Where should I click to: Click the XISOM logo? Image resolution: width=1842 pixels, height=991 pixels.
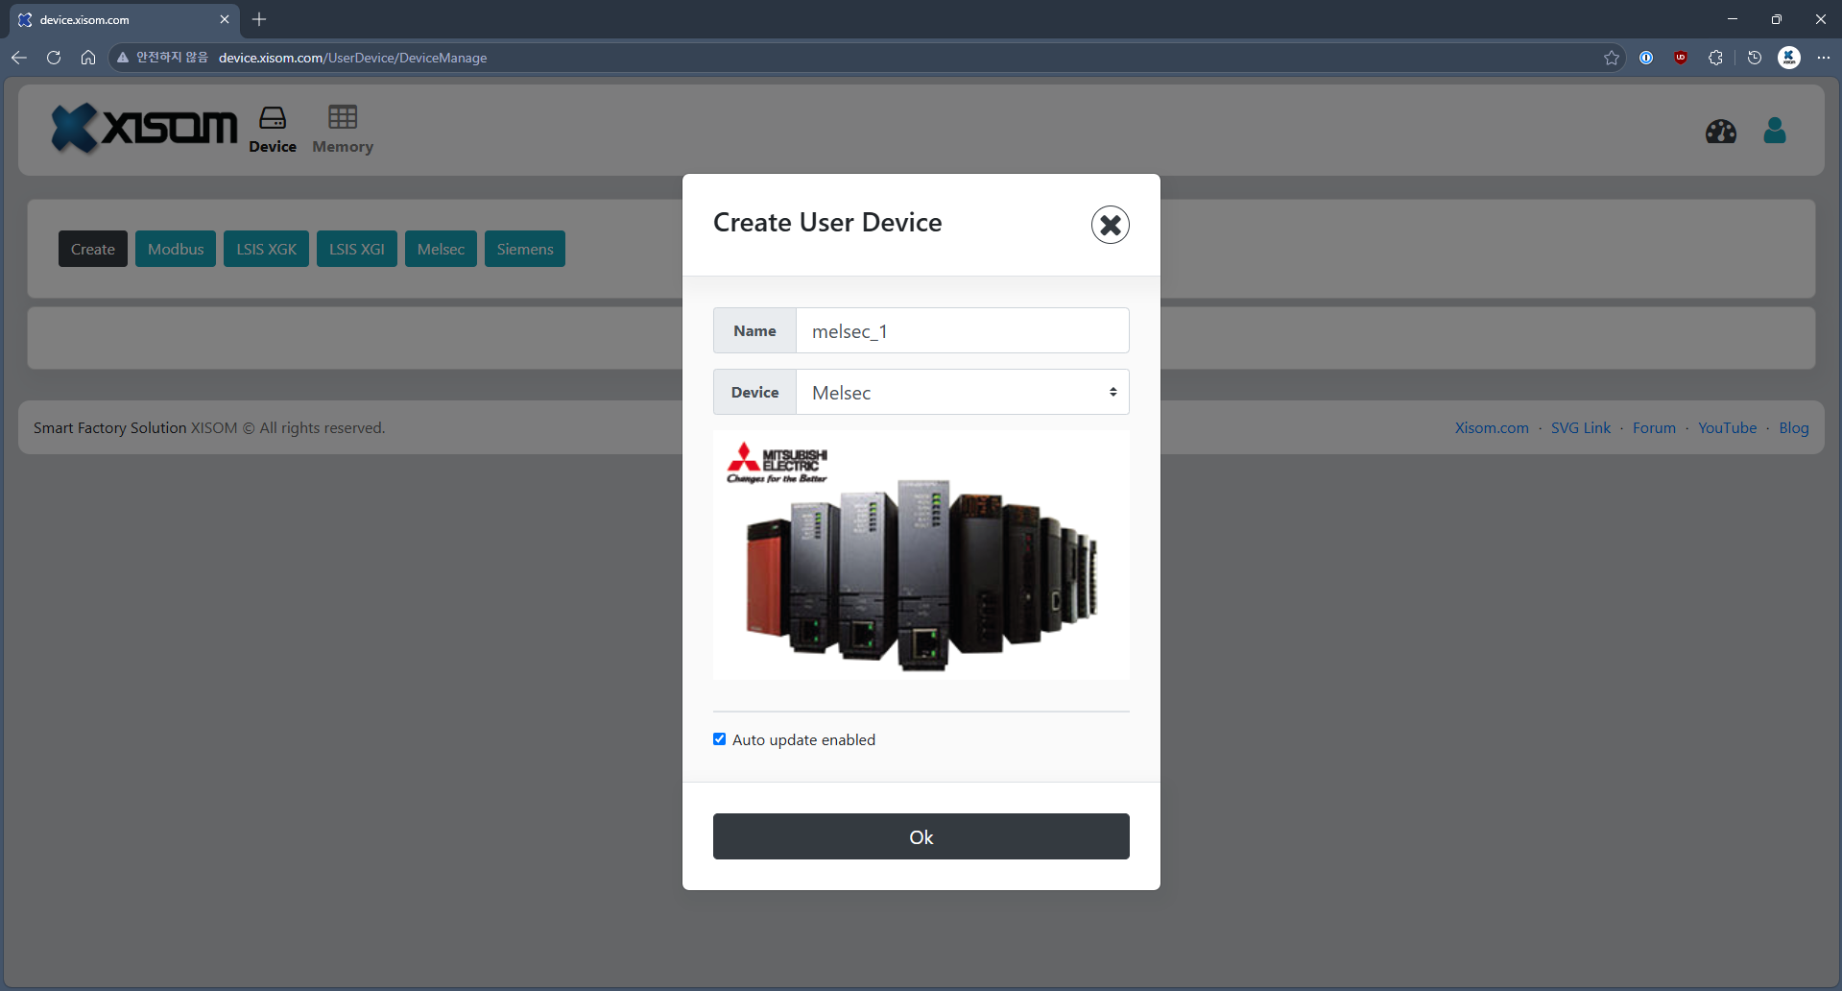click(x=144, y=128)
